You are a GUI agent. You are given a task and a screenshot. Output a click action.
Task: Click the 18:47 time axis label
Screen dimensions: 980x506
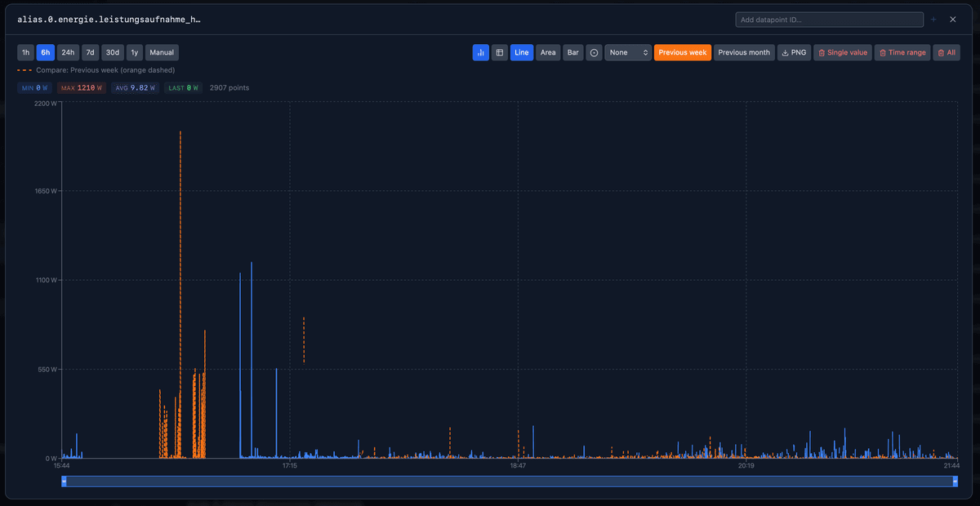pos(518,466)
